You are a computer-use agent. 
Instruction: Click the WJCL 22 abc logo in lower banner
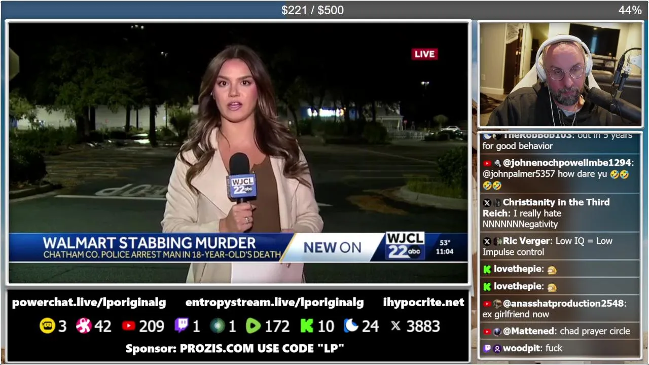pyautogui.click(x=405, y=246)
